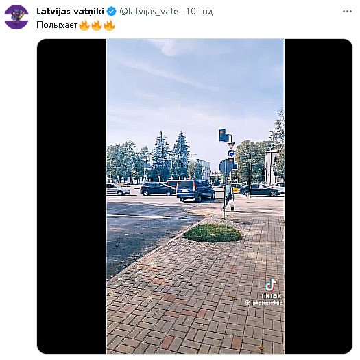Open the Latvijas vatņiki profile avatar

pos(16,17)
